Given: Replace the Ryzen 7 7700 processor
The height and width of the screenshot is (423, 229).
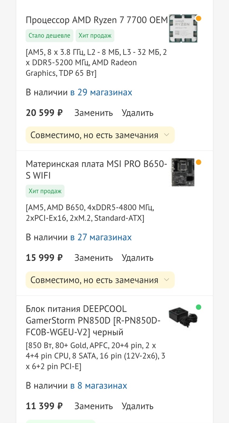Looking at the screenshot, I should click(94, 113).
